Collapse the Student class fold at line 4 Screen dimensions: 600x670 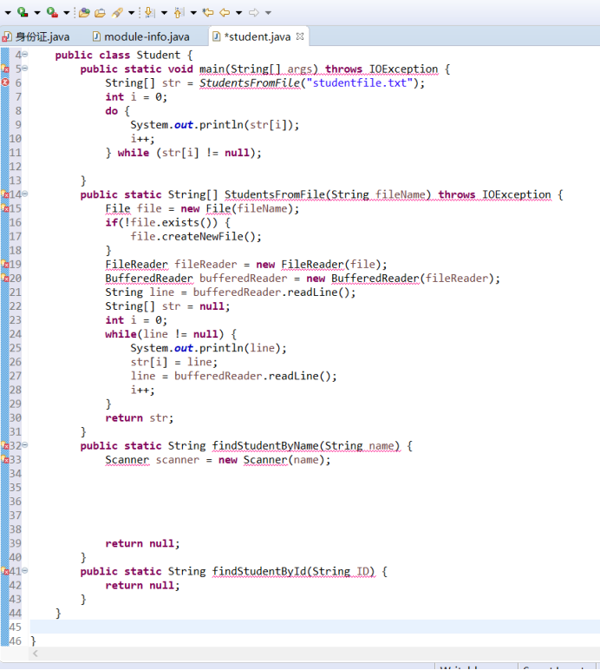point(25,55)
